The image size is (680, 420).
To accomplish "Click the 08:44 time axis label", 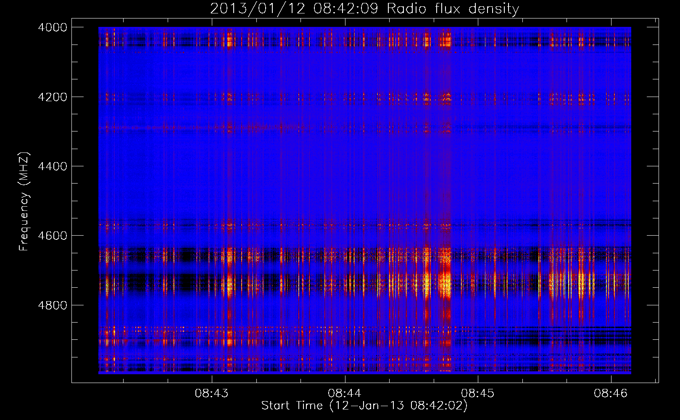I will point(345,393).
